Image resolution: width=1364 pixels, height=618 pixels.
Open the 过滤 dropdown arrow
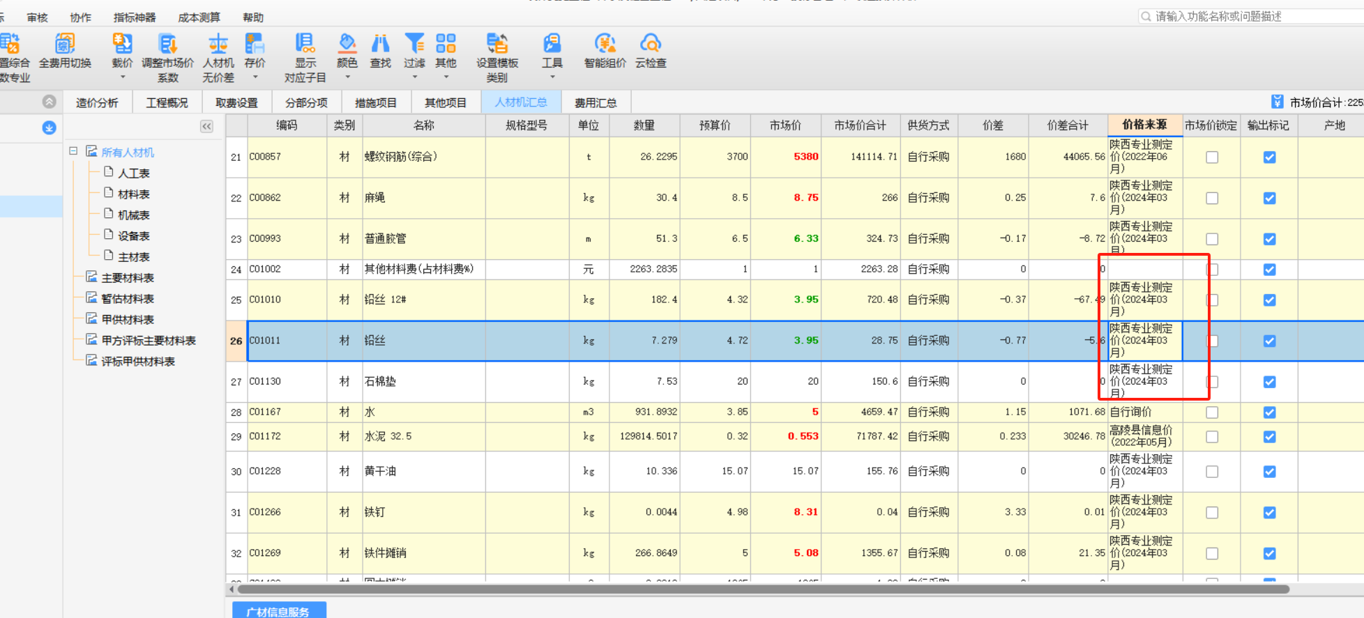point(414,77)
